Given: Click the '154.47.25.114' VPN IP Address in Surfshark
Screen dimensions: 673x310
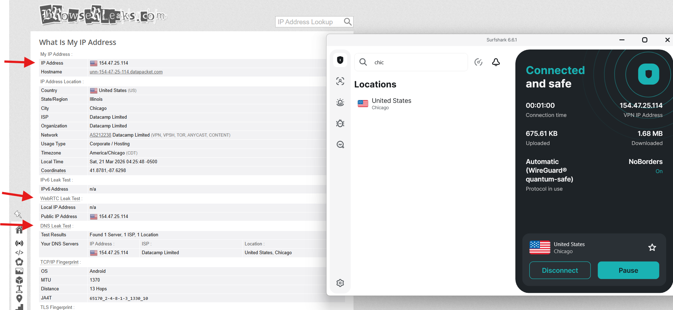Looking at the screenshot, I should click(x=641, y=105).
